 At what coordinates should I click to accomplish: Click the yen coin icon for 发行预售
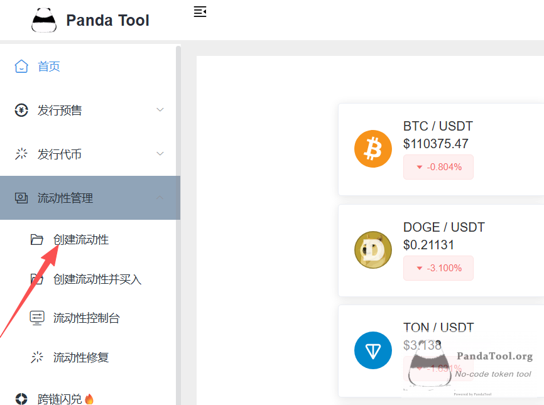tap(21, 111)
